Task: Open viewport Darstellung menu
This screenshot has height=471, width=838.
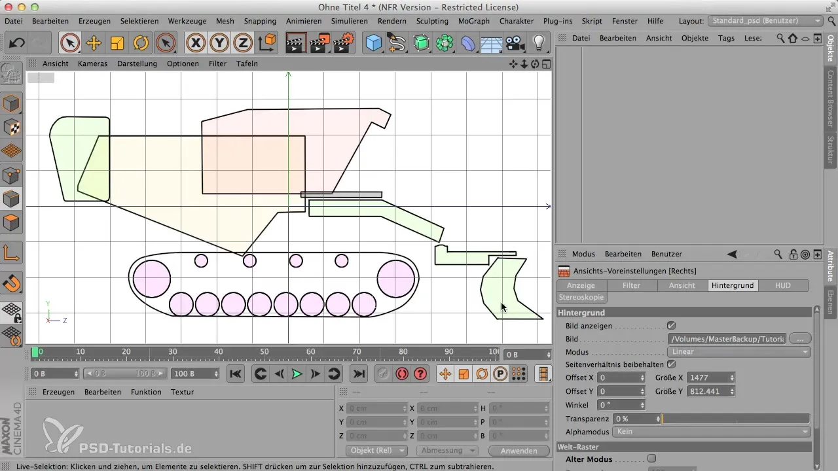Action: (x=137, y=63)
